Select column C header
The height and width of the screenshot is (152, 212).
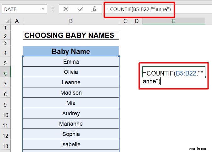125,21
